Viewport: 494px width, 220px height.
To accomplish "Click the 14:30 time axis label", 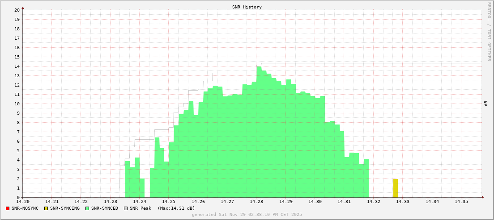I will (315, 202).
